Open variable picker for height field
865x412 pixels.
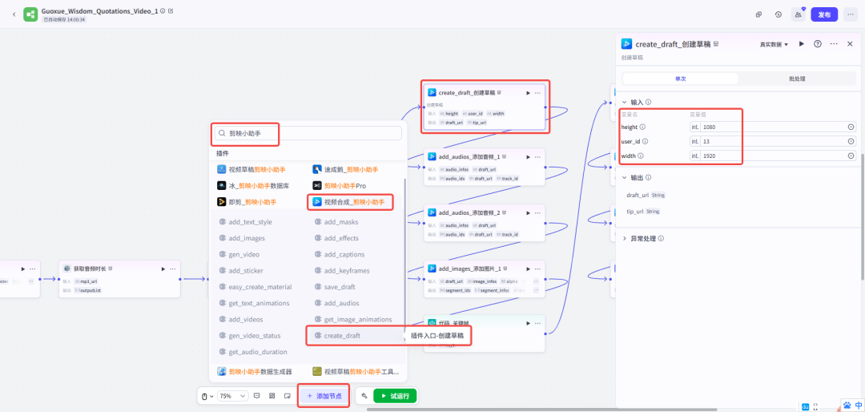tap(851, 127)
